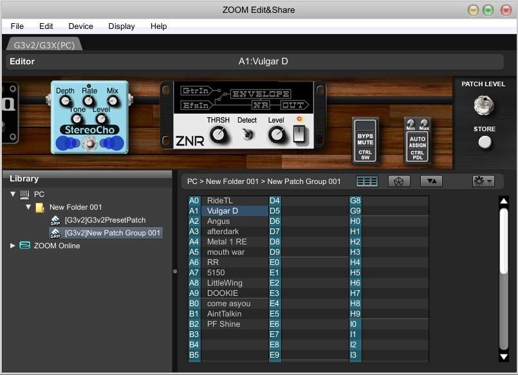Viewport: 518px width, 375px height.
Task: Click the ZNR THRSH knob
Action: coord(218,134)
